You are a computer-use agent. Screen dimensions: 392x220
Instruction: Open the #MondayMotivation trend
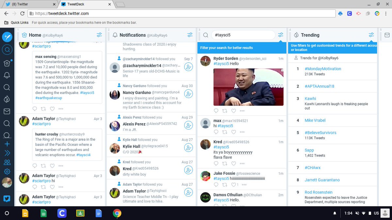(323, 69)
